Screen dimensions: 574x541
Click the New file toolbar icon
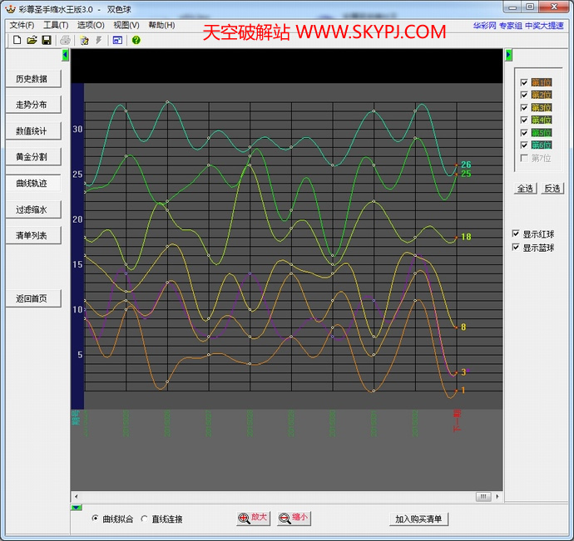tap(17, 40)
